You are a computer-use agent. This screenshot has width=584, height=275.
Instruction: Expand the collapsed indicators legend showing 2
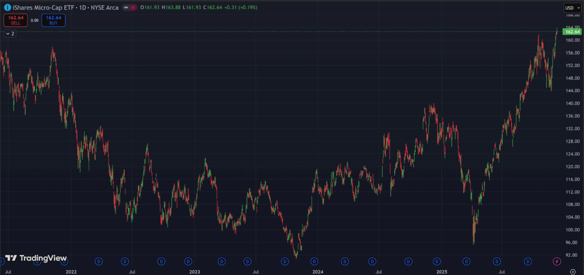(x=10, y=34)
